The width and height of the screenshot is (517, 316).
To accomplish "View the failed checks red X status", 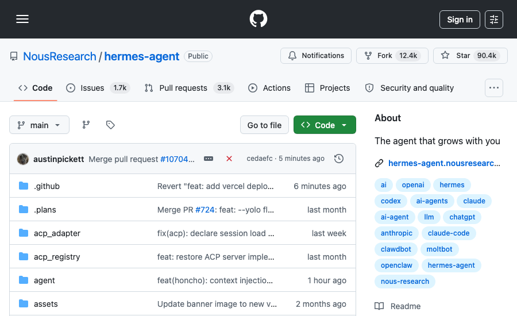I will pos(229,159).
